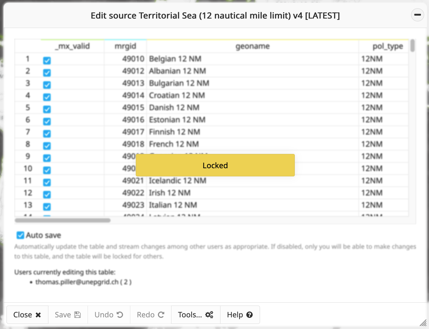Click the Save button with floppy icon
This screenshot has width=429, height=329.
coord(68,315)
